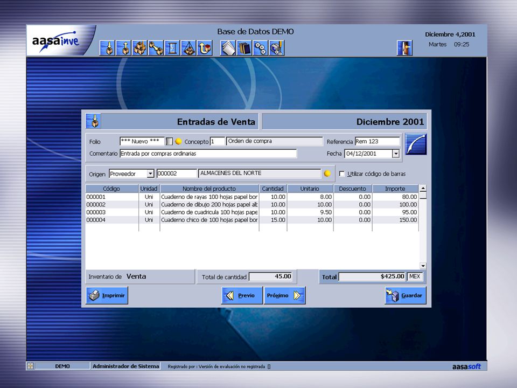Click the 15.00 quantity cell
Image resolution: width=517 pixels, height=388 pixels.
(x=273, y=220)
